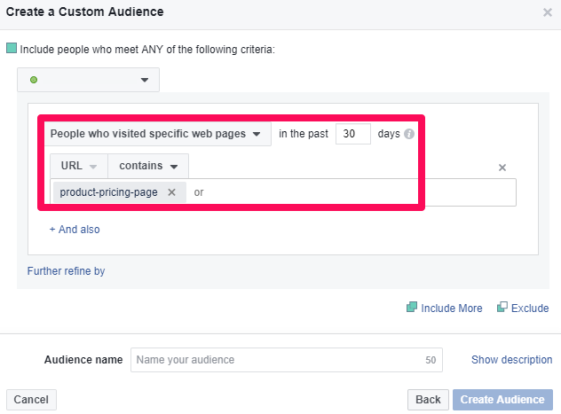Open the 'Further refine by' option
Viewport: 561px width, 414px height.
tap(66, 271)
